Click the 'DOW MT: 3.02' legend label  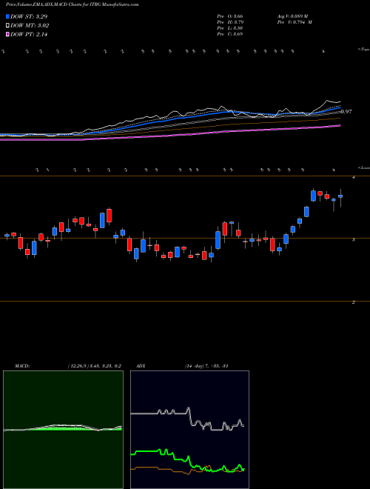coord(30,26)
